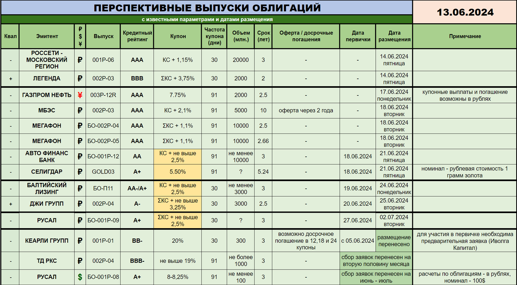
Task: Click the BBB rating for ЛЕГЕНДА
Action: pyautogui.click(x=137, y=78)
